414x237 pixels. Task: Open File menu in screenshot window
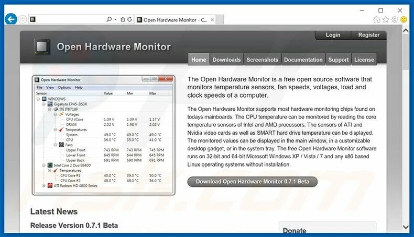click(x=39, y=87)
